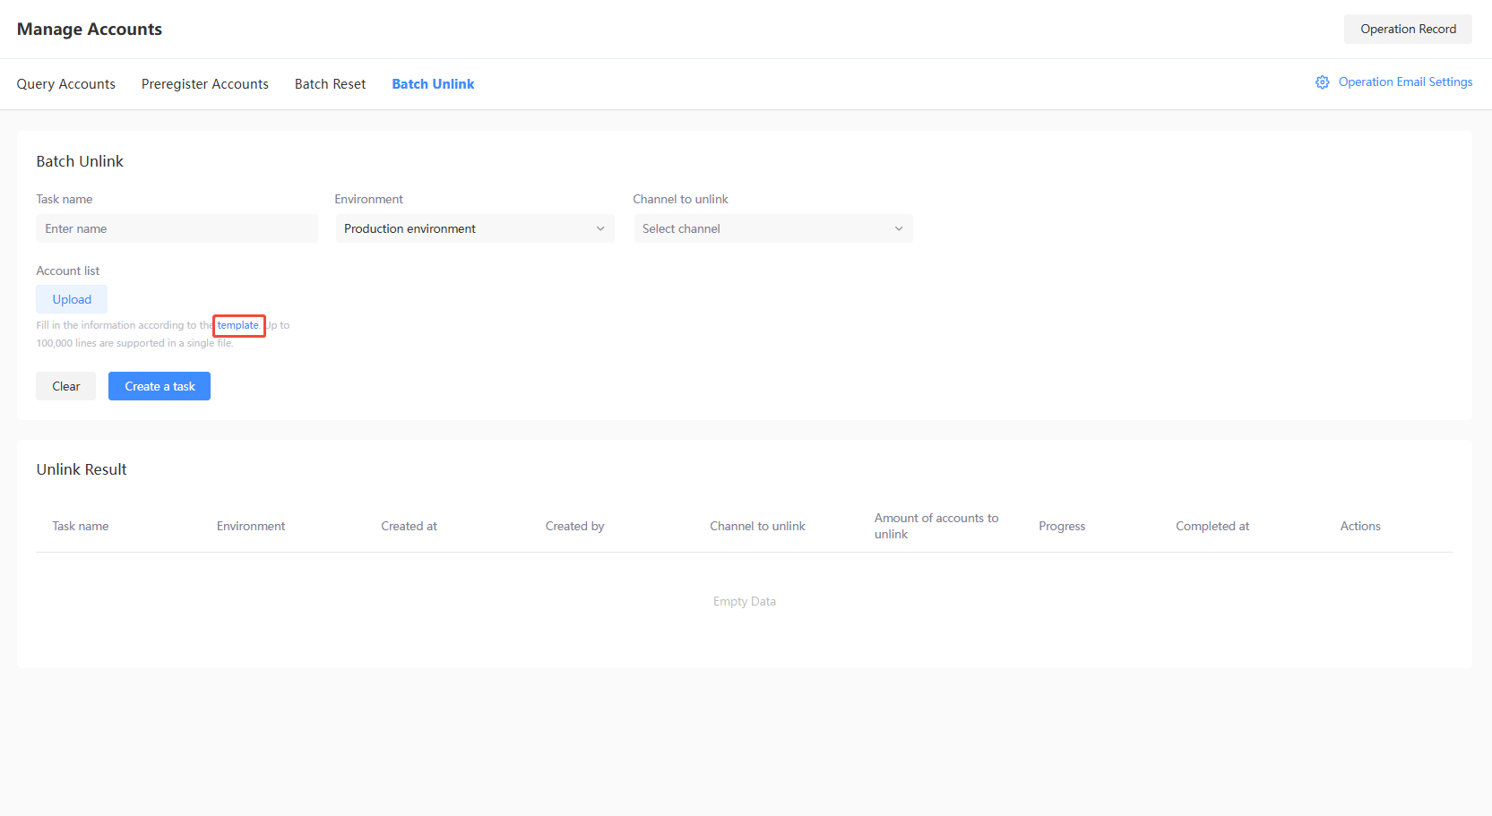Switch to the Query Accounts tab
This screenshot has height=816, width=1492.
pos(66,84)
